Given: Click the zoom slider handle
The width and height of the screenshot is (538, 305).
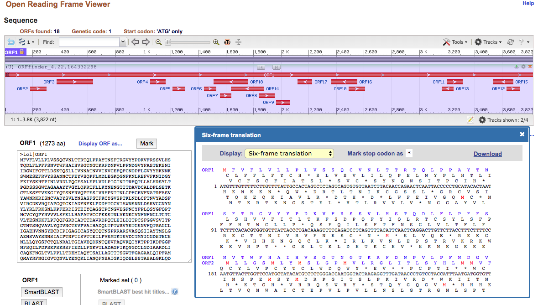Looking at the screenshot, I should [168, 42].
